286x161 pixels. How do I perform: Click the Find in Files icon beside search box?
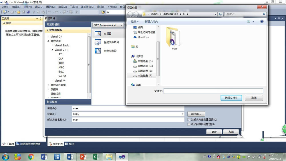pos(103,12)
